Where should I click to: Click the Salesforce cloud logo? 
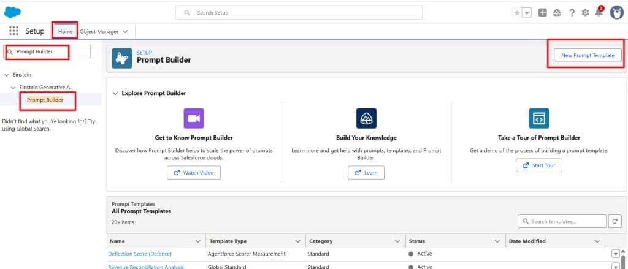pyautogui.click(x=12, y=12)
